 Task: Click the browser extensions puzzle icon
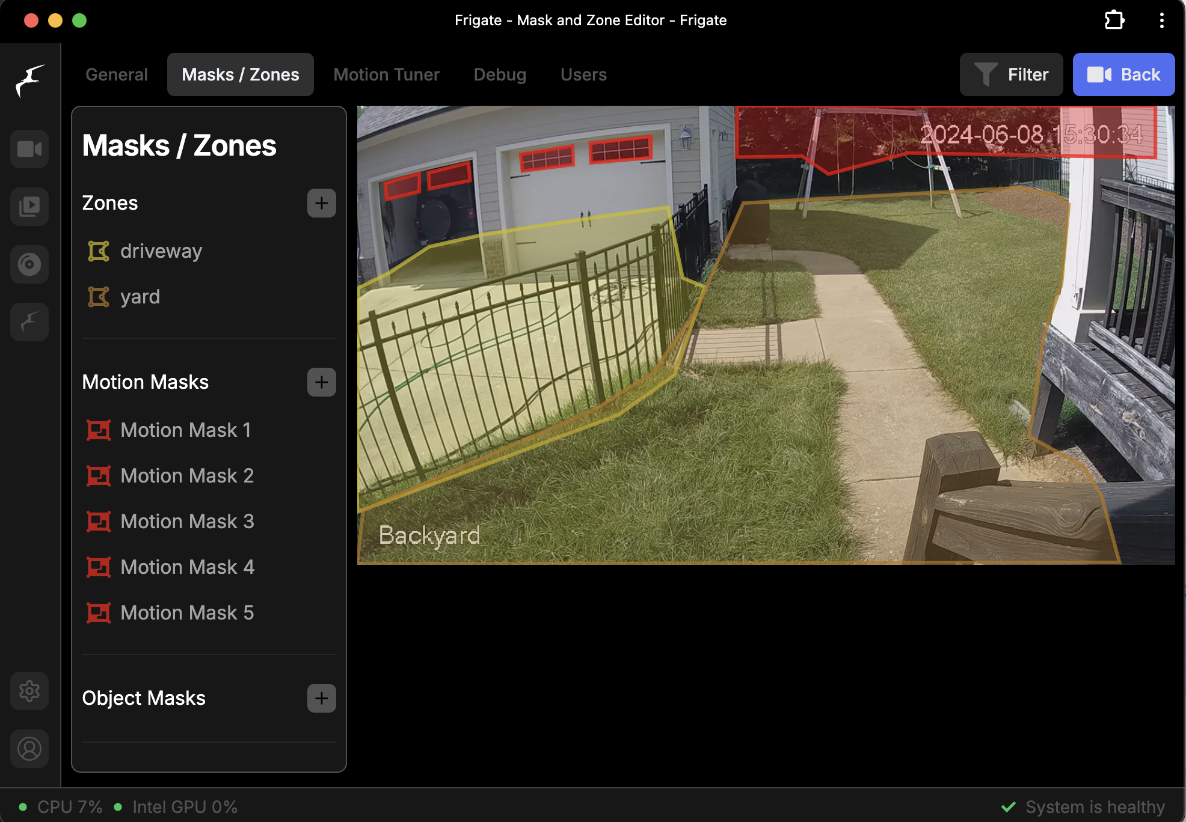pyautogui.click(x=1114, y=20)
